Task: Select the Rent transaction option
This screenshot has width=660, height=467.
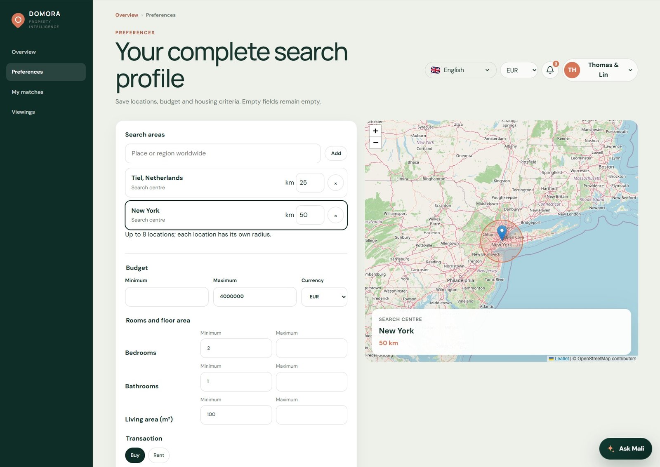Action: coord(159,455)
